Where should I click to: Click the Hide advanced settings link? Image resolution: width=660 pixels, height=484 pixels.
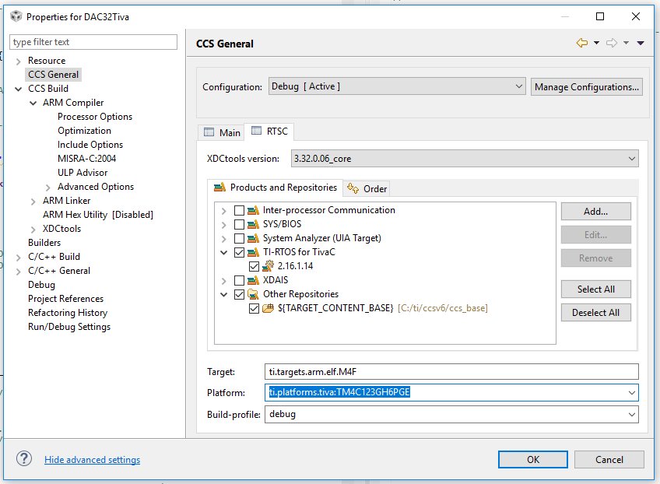[x=92, y=460]
